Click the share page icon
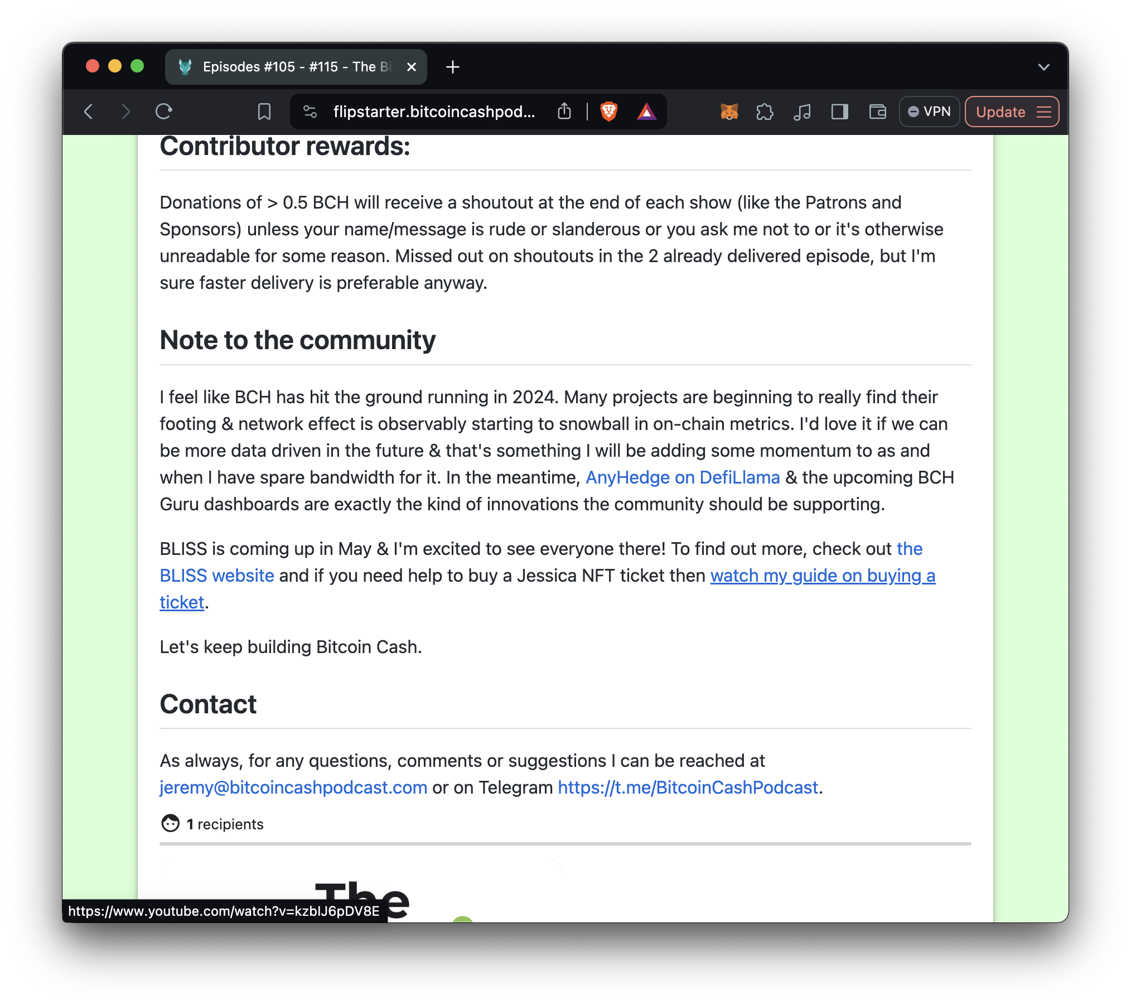The height and width of the screenshot is (1005, 1131). tap(564, 112)
